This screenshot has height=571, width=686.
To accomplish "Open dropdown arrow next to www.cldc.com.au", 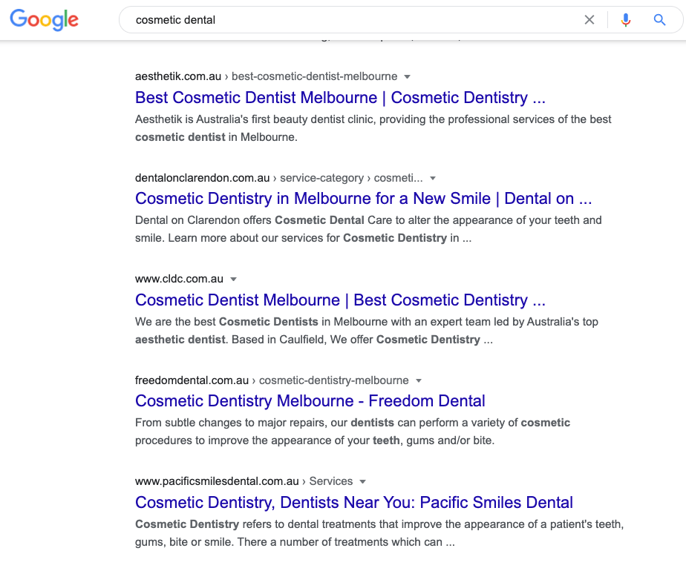I will 234,279.
